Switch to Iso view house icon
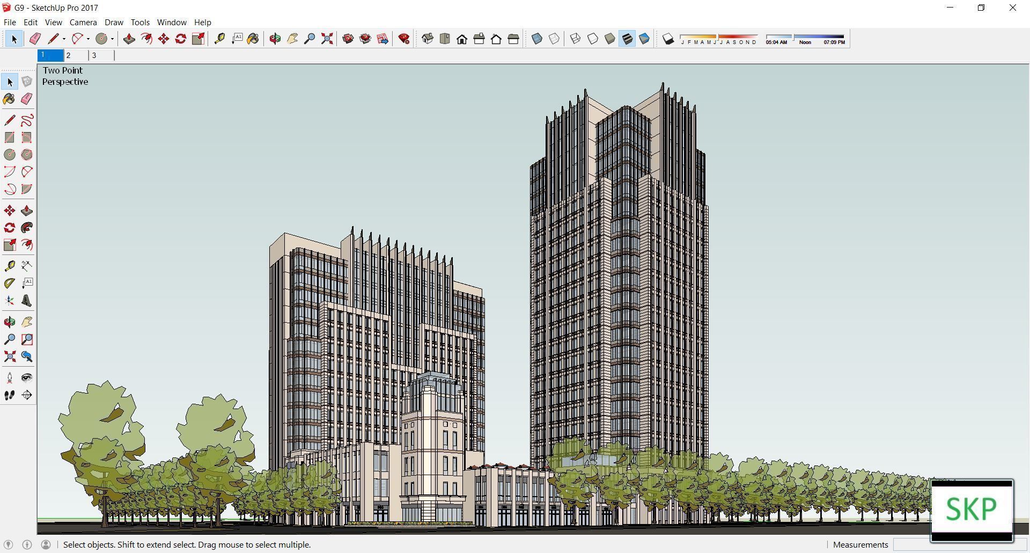 pos(428,39)
